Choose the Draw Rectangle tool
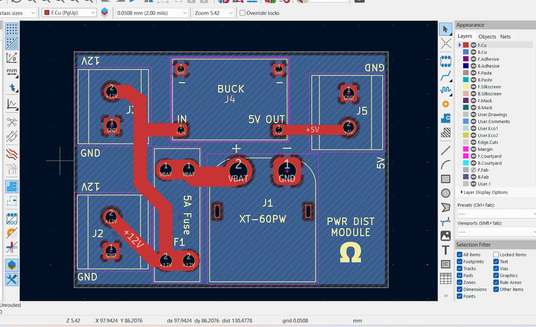The width and height of the screenshot is (536, 327). tap(446, 179)
